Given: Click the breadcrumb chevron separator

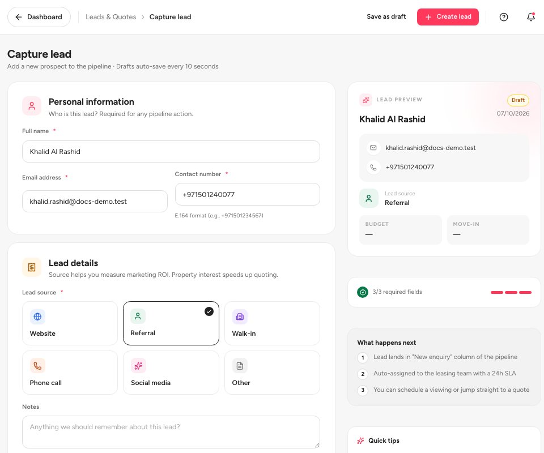Looking at the screenshot, I should [143, 17].
